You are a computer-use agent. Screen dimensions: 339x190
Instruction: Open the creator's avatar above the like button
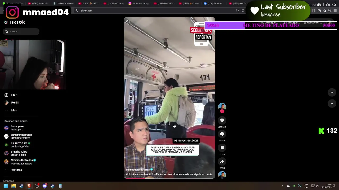[x=222, y=107]
